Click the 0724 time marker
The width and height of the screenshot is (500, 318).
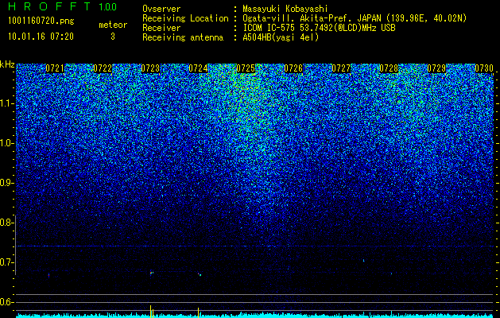(198, 68)
